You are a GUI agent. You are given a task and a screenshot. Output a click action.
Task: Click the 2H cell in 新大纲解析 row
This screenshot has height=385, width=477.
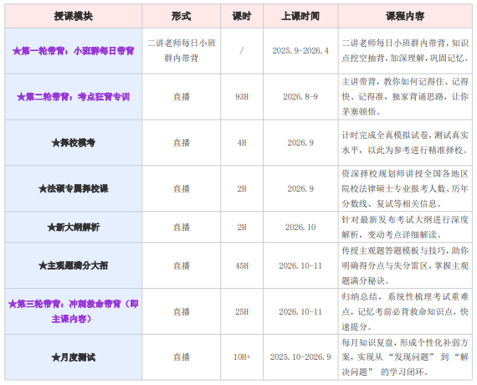click(x=242, y=227)
